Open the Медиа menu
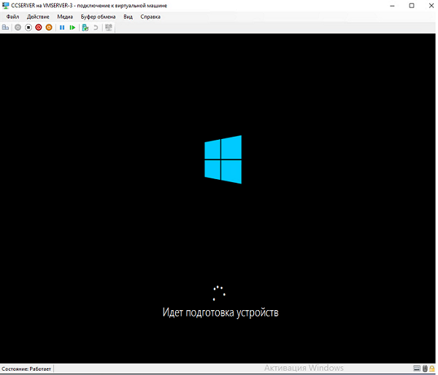This screenshot has width=438, height=375. click(x=65, y=17)
